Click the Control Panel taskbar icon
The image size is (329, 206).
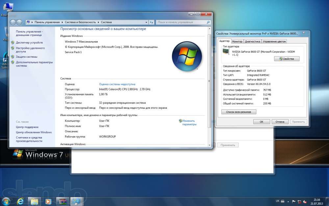click(x=77, y=202)
